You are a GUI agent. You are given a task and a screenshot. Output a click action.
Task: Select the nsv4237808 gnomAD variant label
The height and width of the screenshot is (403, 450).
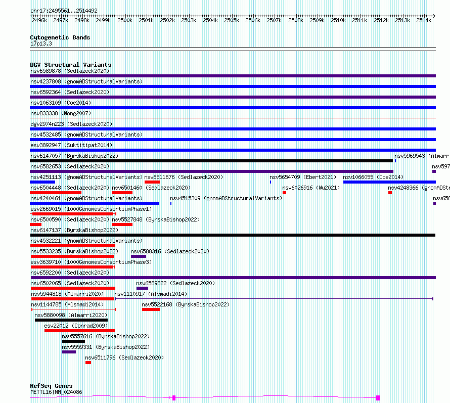pyautogui.click(x=86, y=81)
